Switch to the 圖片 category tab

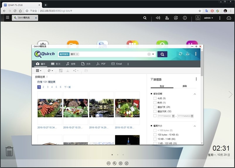pos(41,64)
